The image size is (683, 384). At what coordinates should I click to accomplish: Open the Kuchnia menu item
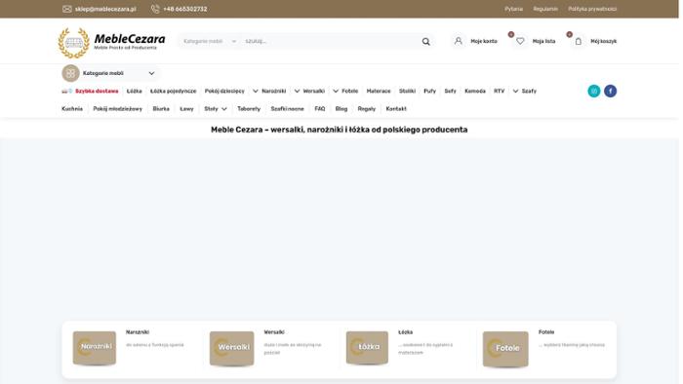pyautogui.click(x=72, y=109)
